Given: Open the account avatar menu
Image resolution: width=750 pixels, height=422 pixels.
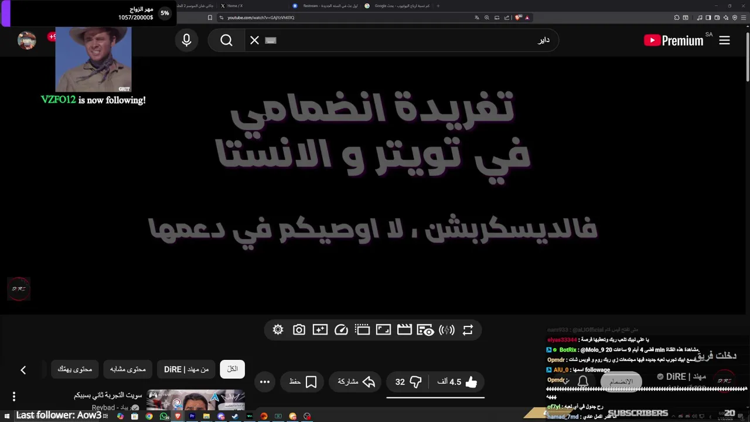Looking at the screenshot, I should coord(27,40).
